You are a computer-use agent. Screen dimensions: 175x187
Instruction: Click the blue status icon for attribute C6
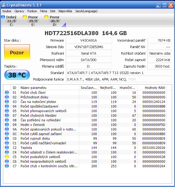(x=7, y=162)
